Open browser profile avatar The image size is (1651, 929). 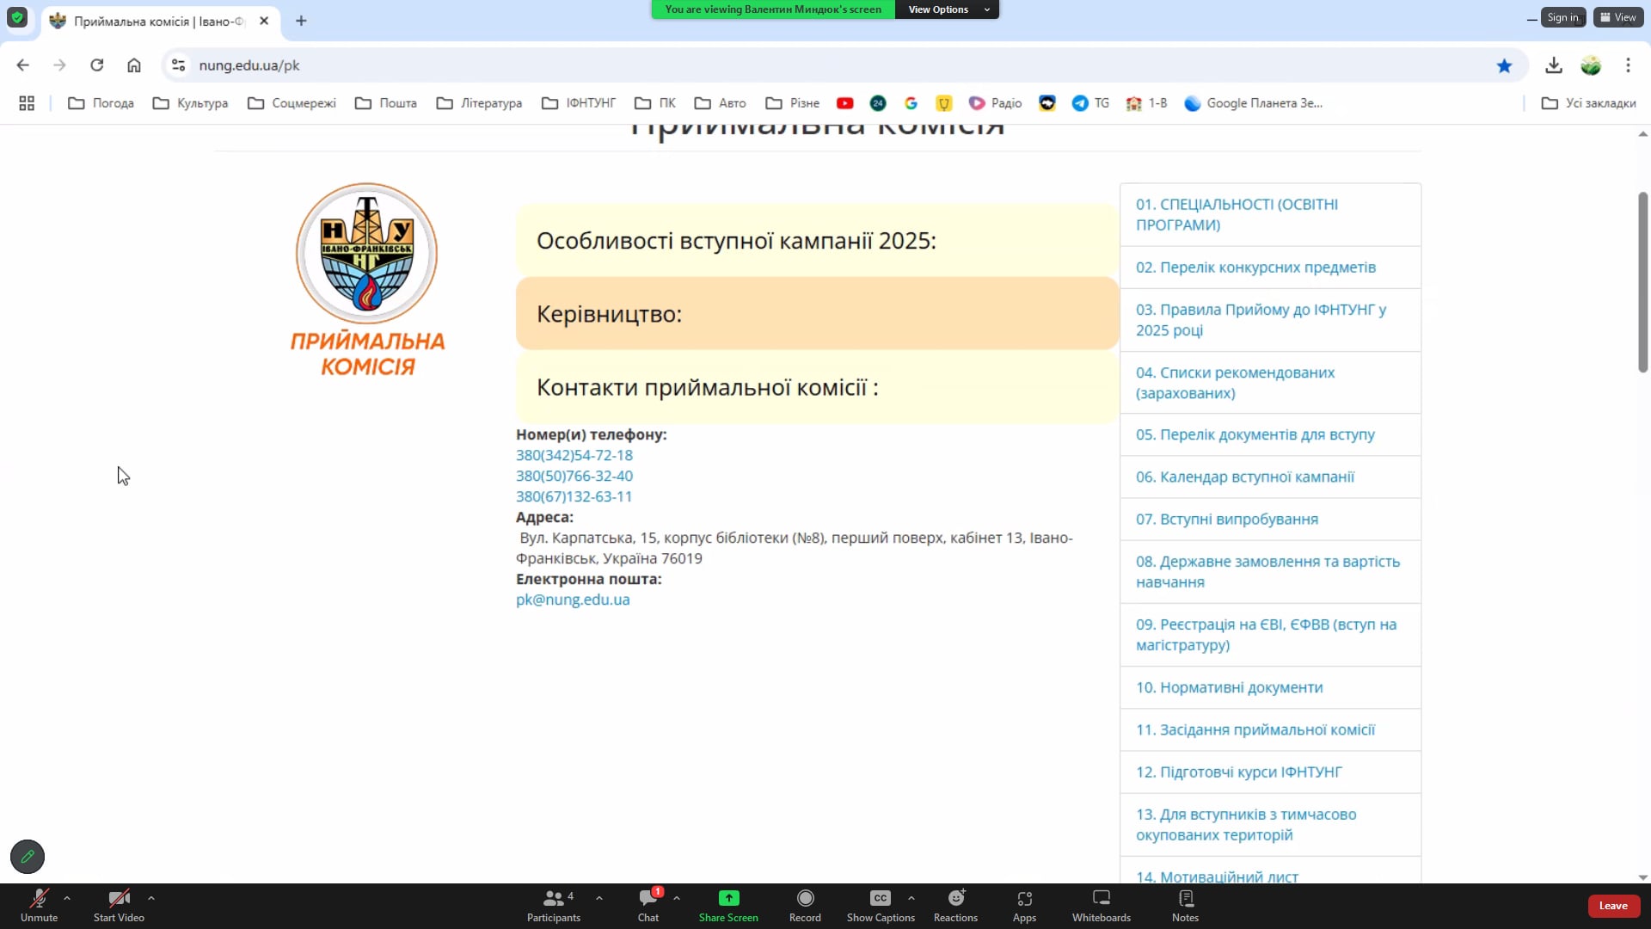point(1591,65)
